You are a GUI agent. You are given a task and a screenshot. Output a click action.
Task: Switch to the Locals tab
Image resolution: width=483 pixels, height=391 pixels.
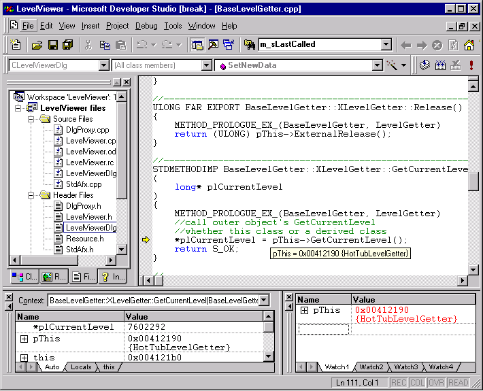[x=81, y=367]
